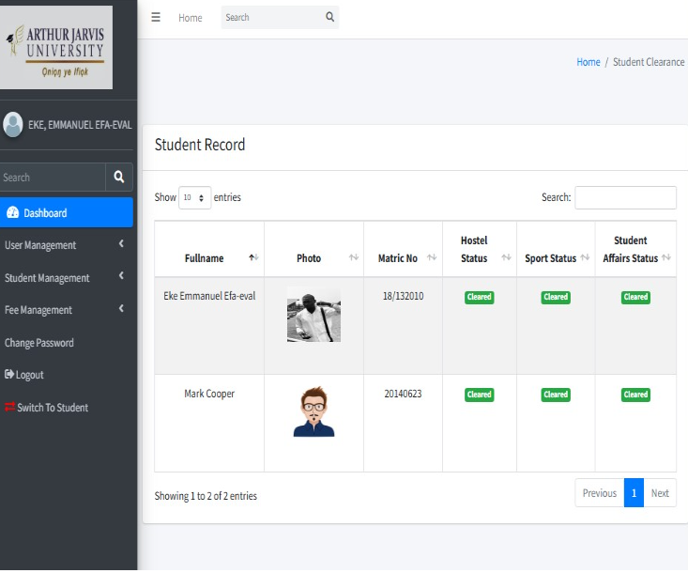Sort table by Fullname sort arrows

pos(253,257)
